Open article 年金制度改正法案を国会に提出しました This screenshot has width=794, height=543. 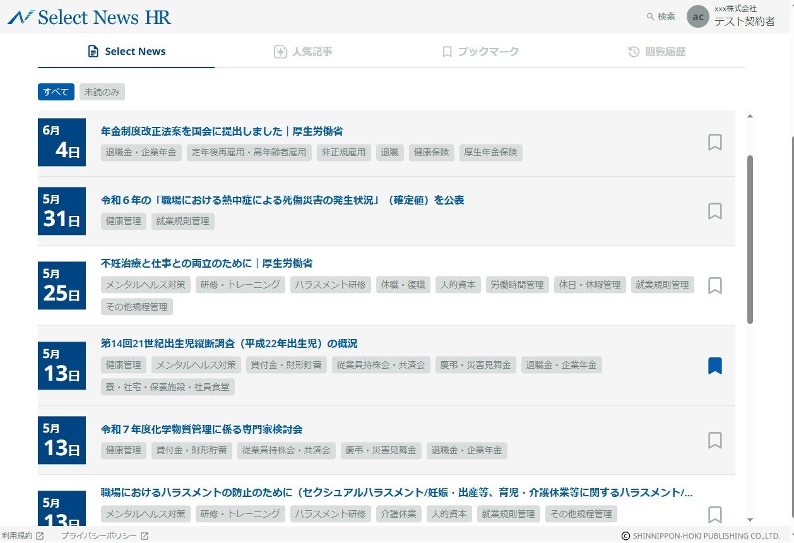222,131
